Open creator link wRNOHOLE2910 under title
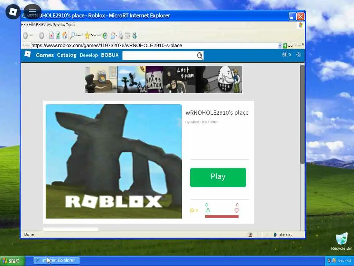This screenshot has width=354, height=266. pyautogui.click(x=204, y=122)
